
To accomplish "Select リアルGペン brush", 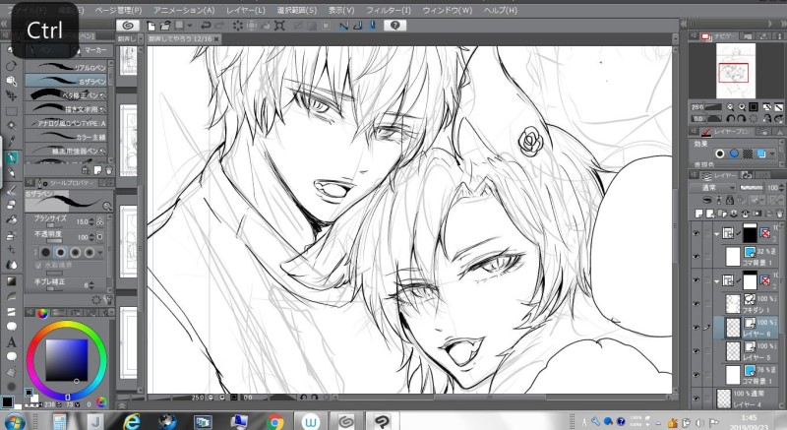I will [66, 67].
